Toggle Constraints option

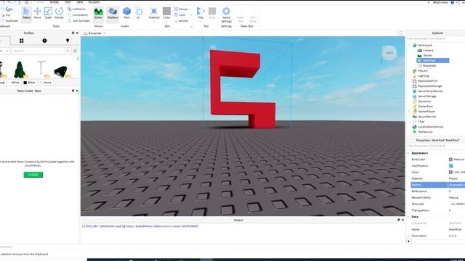(x=78, y=14)
